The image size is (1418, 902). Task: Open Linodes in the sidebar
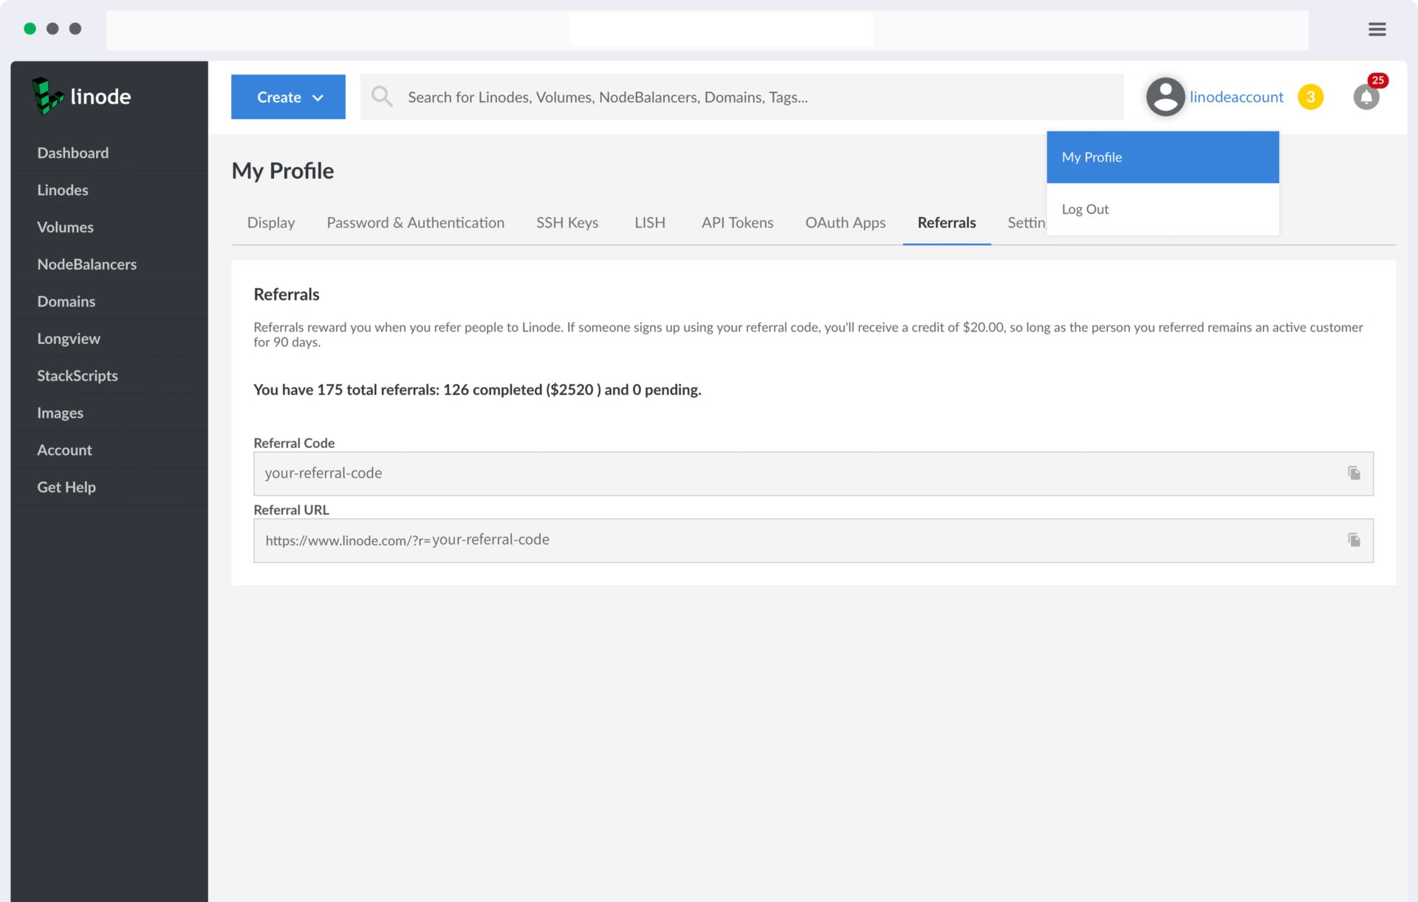click(63, 190)
